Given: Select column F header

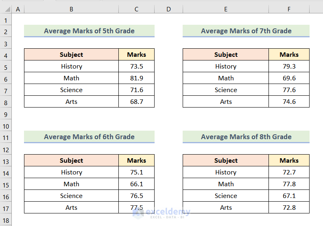Looking at the screenshot, I should coord(289,9).
